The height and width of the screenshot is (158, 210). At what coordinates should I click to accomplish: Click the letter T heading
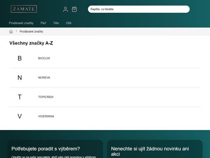click(x=20, y=97)
